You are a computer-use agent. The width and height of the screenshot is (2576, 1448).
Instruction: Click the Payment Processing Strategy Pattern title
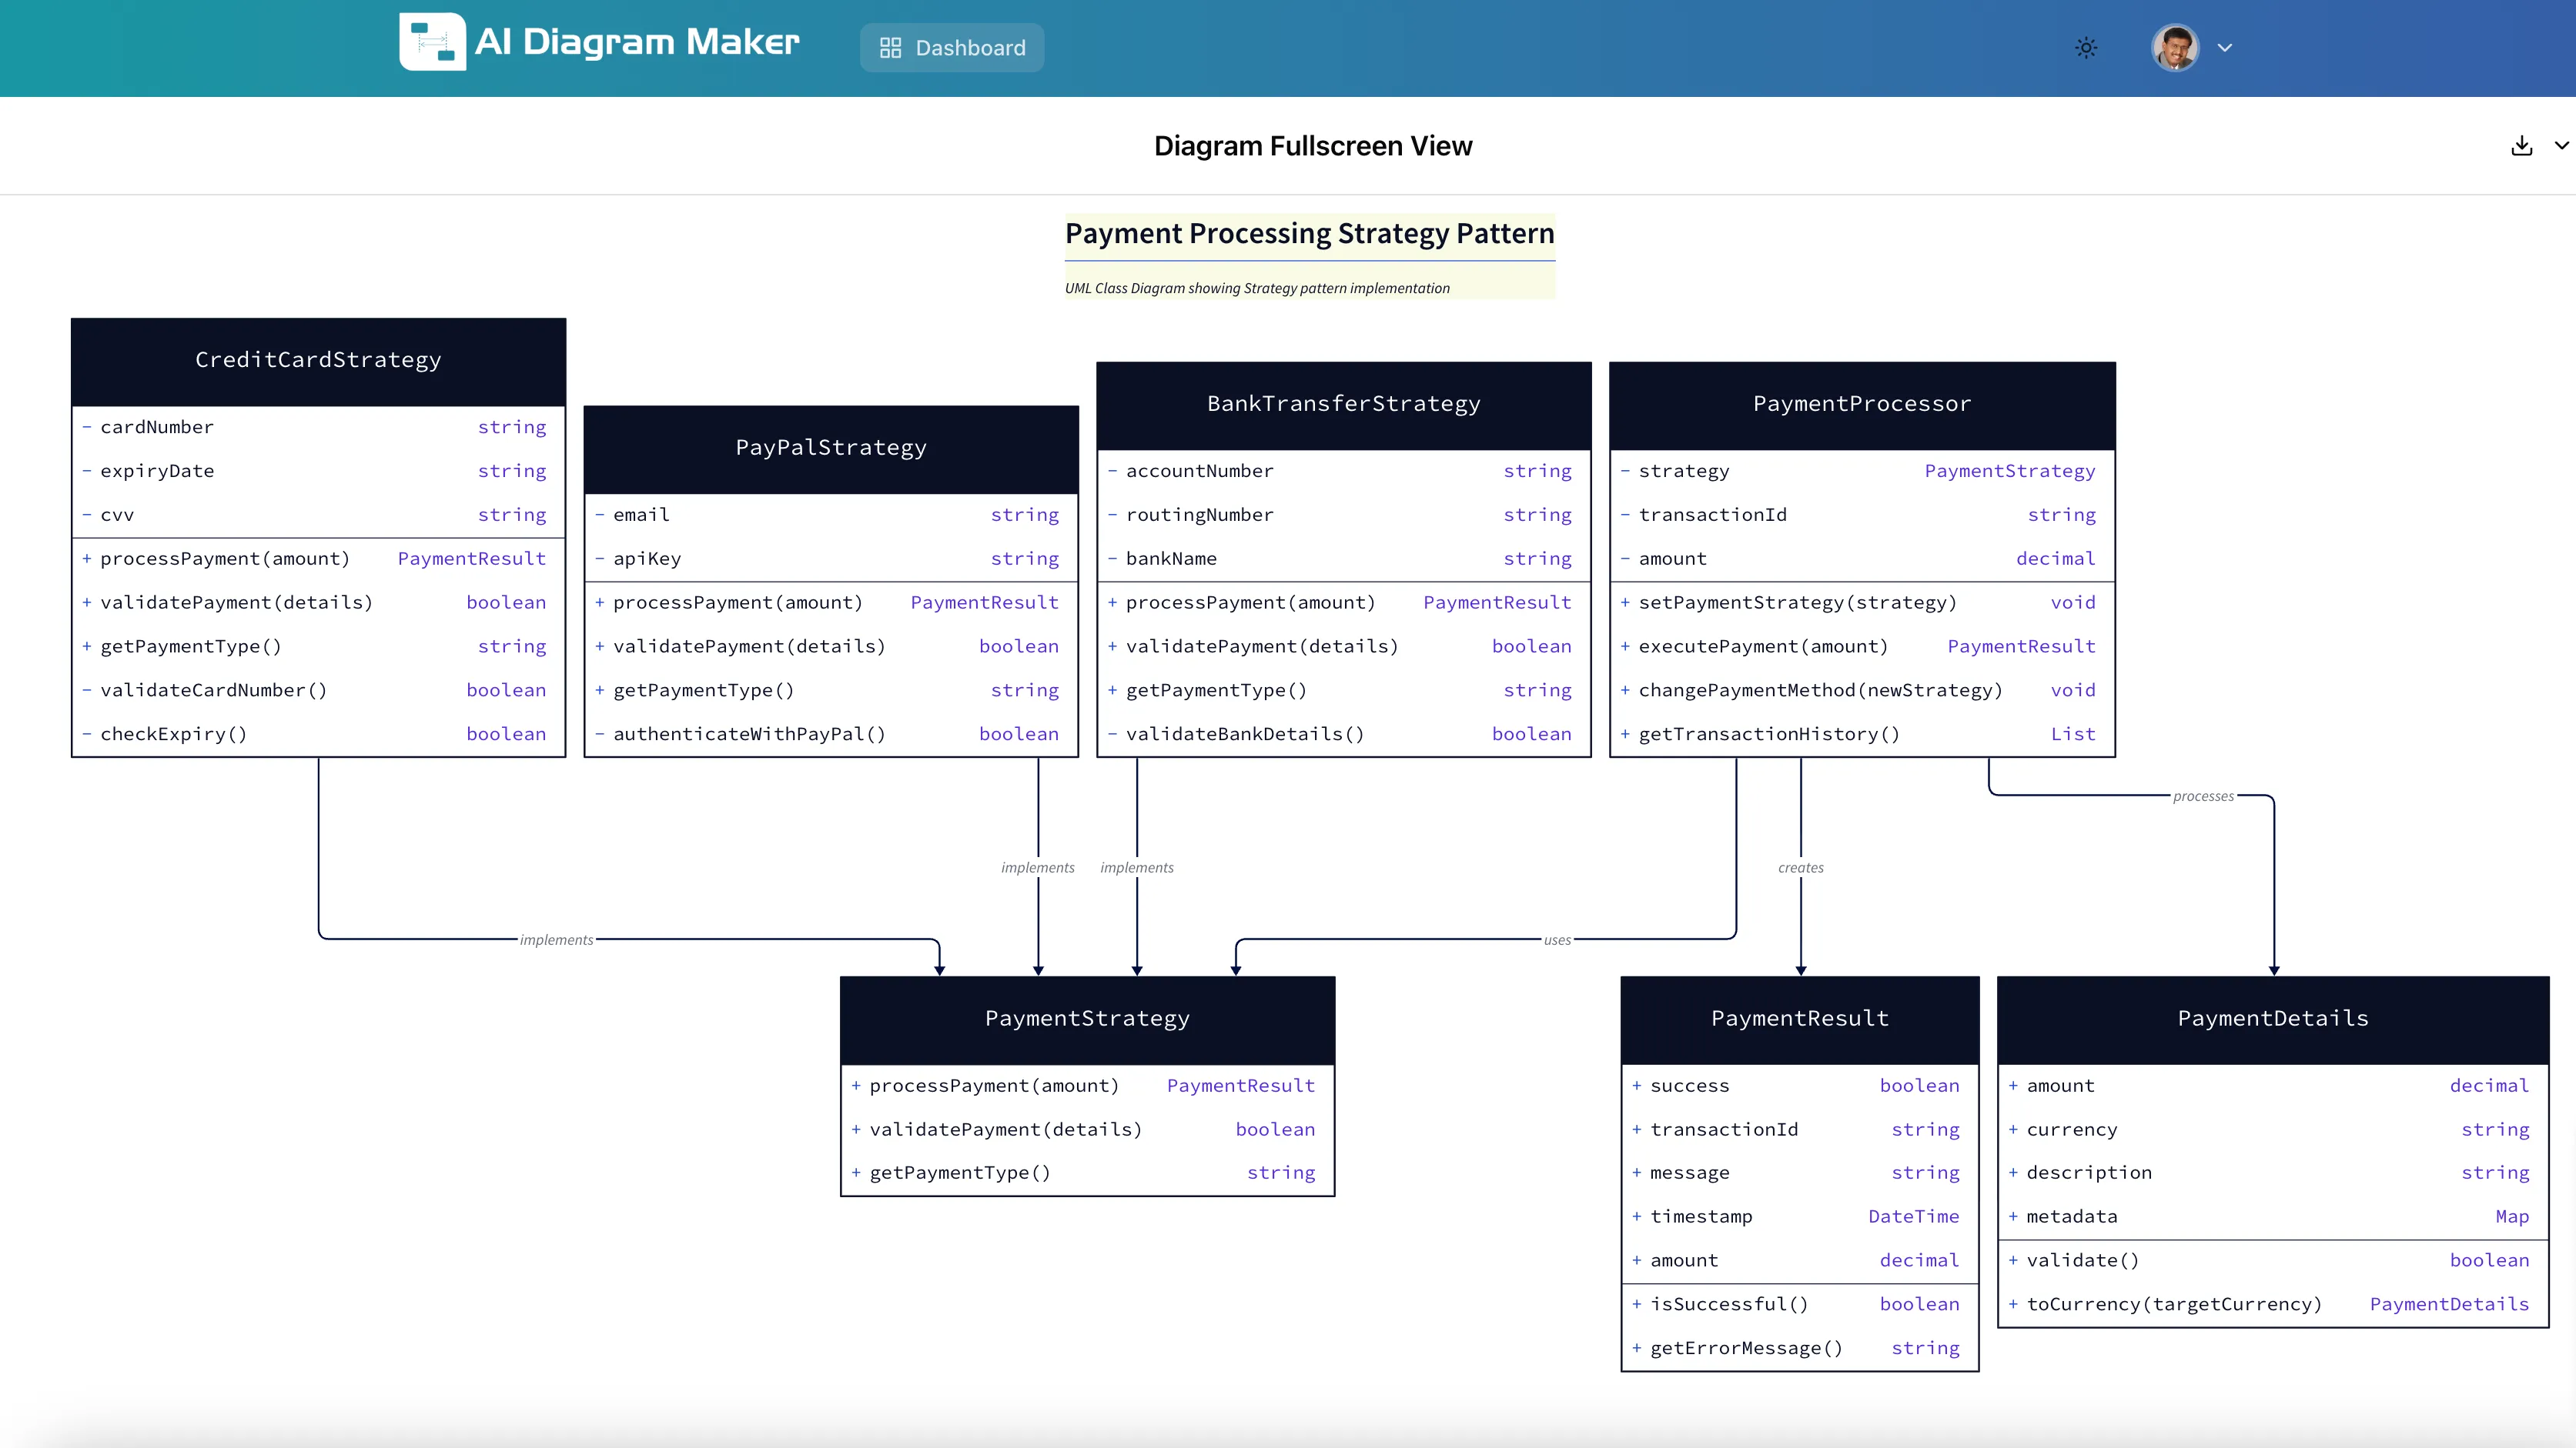pos(1310,233)
